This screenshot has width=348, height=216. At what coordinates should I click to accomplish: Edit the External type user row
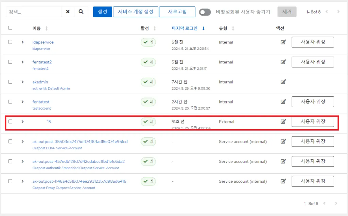click(x=283, y=121)
